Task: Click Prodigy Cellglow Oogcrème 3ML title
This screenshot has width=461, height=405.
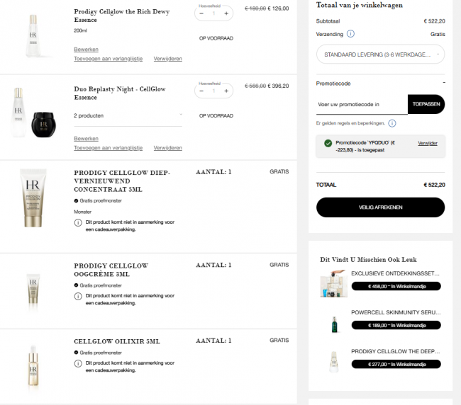Action: [x=111, y=270]
